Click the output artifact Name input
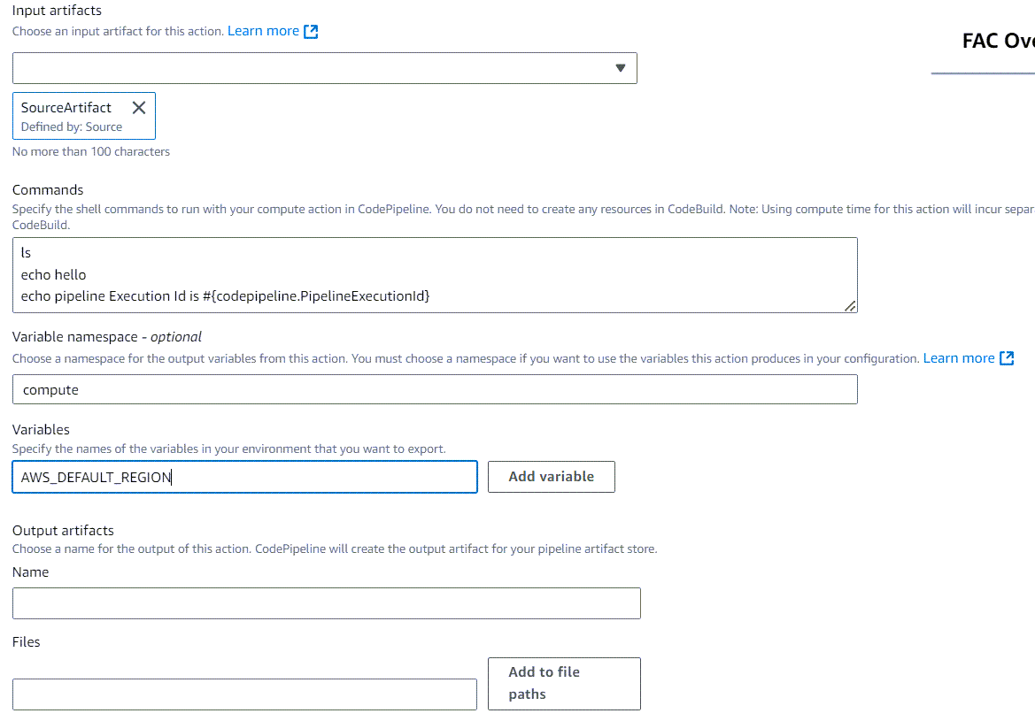The image size is (1035, 721). [326, 602]
